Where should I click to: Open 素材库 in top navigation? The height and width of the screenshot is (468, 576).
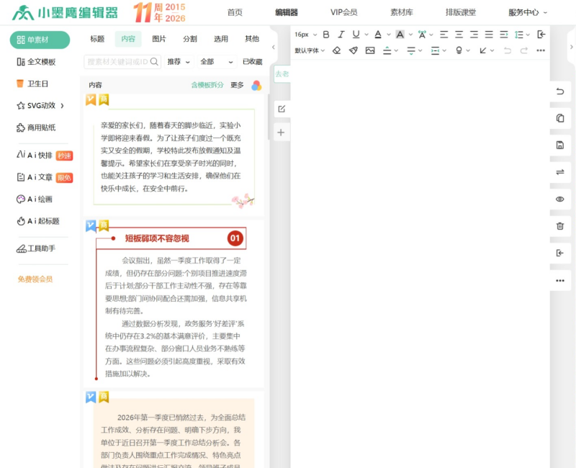(x=402, y=12)
